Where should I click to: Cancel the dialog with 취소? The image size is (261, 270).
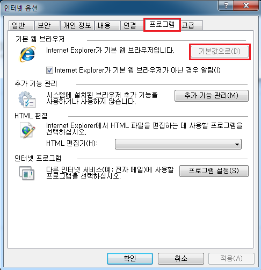(x=181, y=259)
